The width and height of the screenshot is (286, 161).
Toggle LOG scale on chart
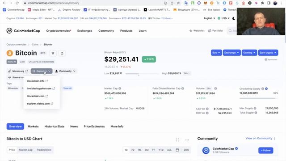click(x=186, y=150)
